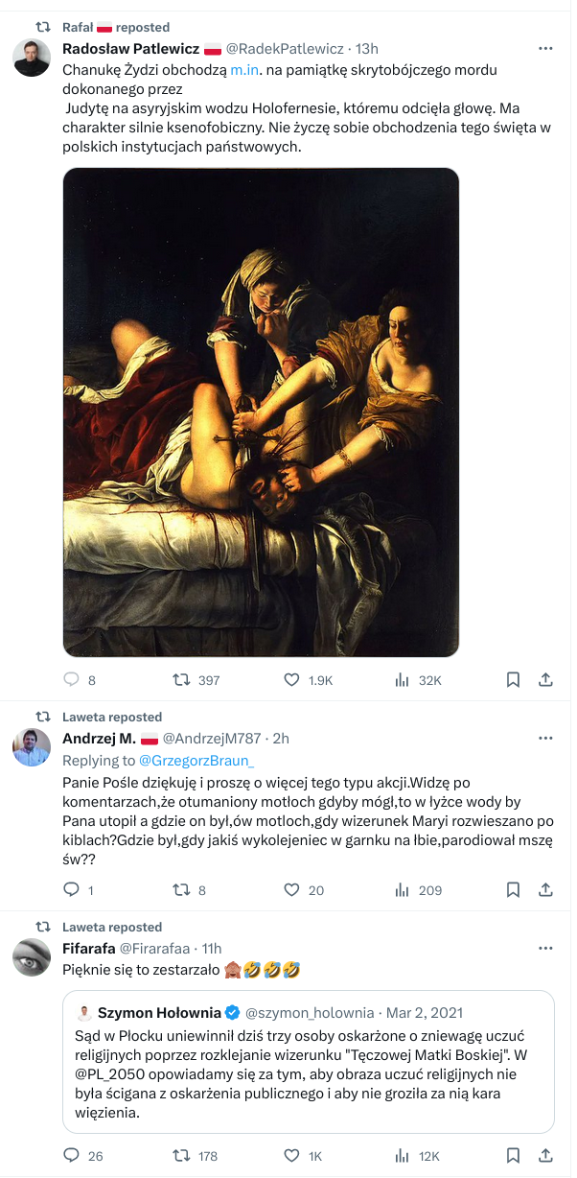Open Radosław Patlewicz's profile avatar
This screenshot has width=577, height=1178.
(32, 58)
